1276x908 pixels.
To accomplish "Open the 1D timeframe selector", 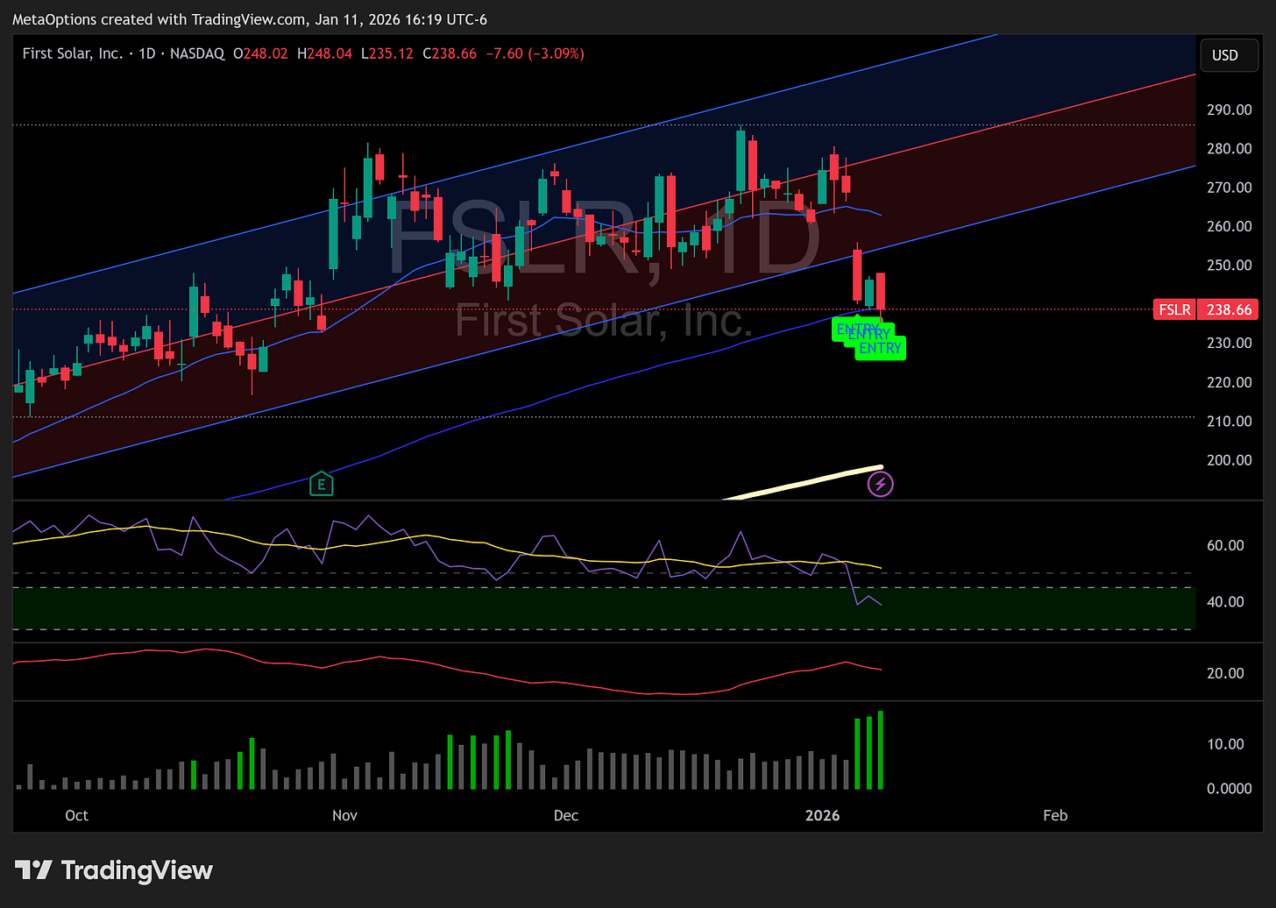I will [x=146, y=53].
